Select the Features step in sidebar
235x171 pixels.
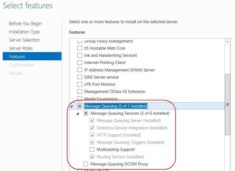[x=32, y=56]
